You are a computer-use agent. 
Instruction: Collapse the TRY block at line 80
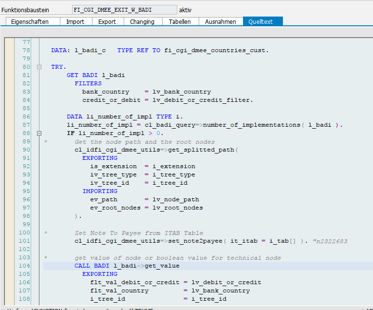point(39,67)
